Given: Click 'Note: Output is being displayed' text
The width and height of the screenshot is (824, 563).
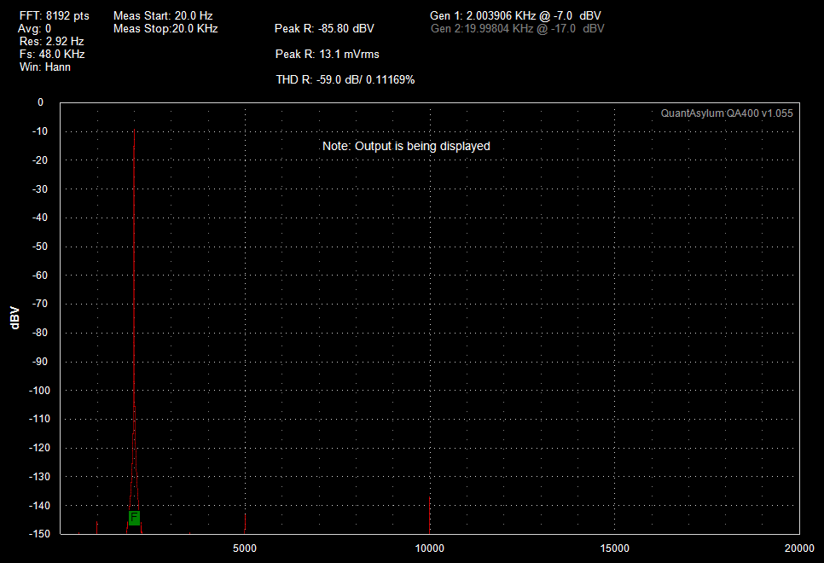Looking at the screenshot, I should tap(406, 146).
